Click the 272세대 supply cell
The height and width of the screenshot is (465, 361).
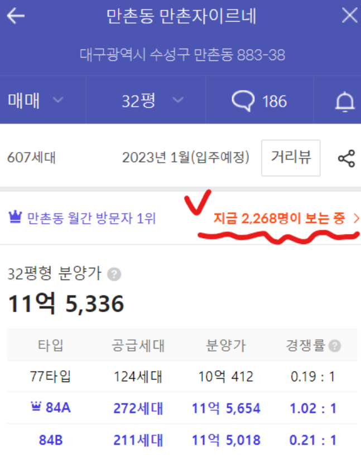(138, 408)
